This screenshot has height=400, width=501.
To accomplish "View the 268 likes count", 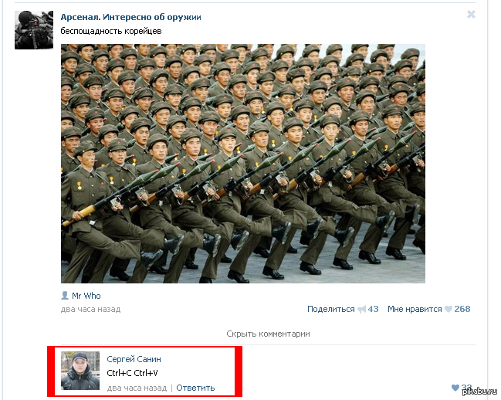I will 462,309.
